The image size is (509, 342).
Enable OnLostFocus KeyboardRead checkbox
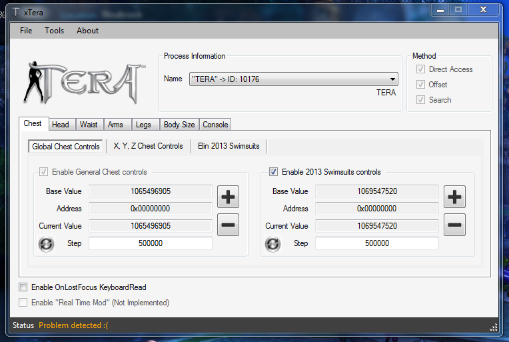coord(23,287)
